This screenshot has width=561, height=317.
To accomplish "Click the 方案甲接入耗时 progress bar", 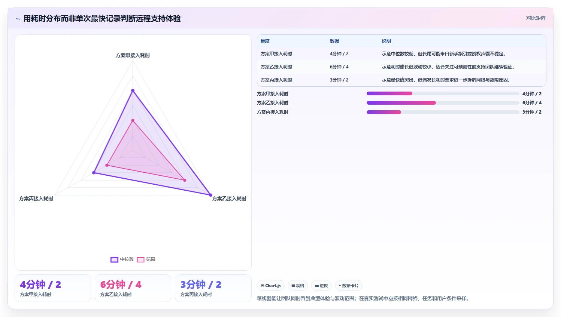I will (443, 93).
